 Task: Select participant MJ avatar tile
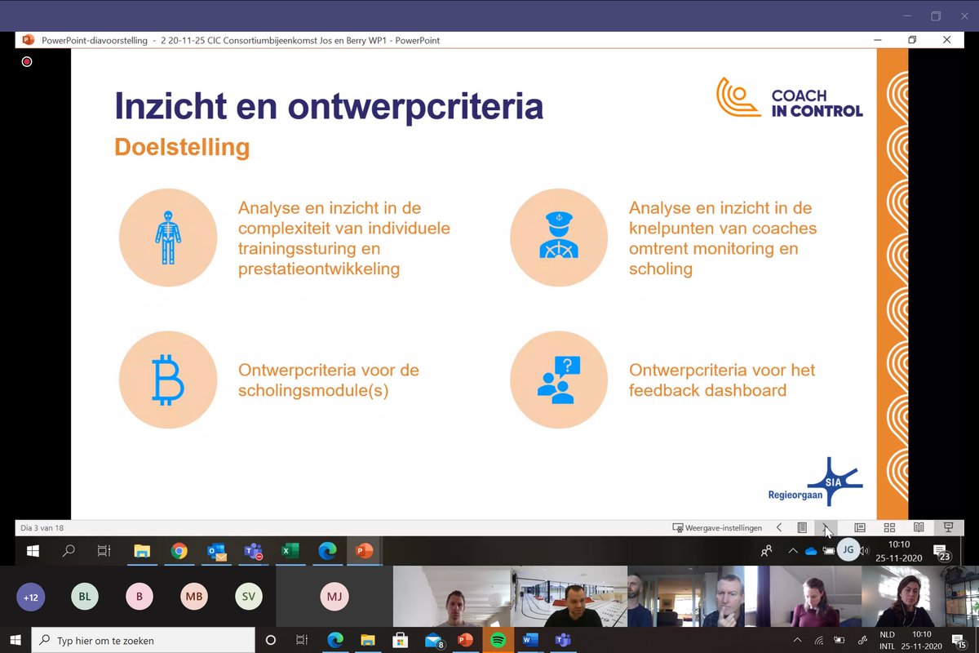(334, 597)
